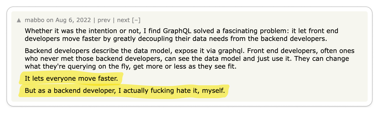Click the highlighted "But as a backend developer" sentence

pos(125,91)
